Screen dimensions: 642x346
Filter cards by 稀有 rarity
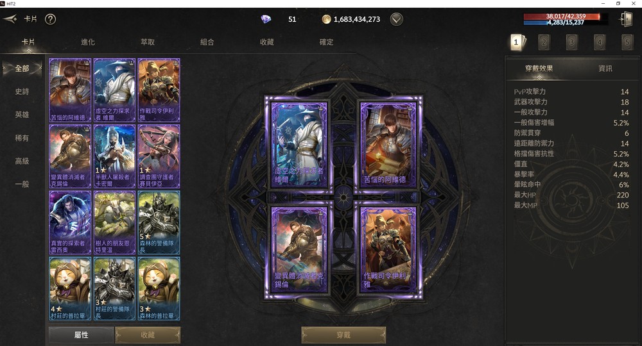click(22, 138)
